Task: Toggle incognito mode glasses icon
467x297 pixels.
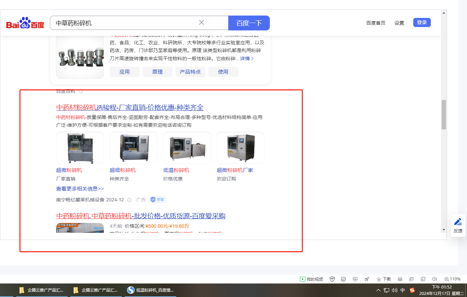Action: pos(400,279)
